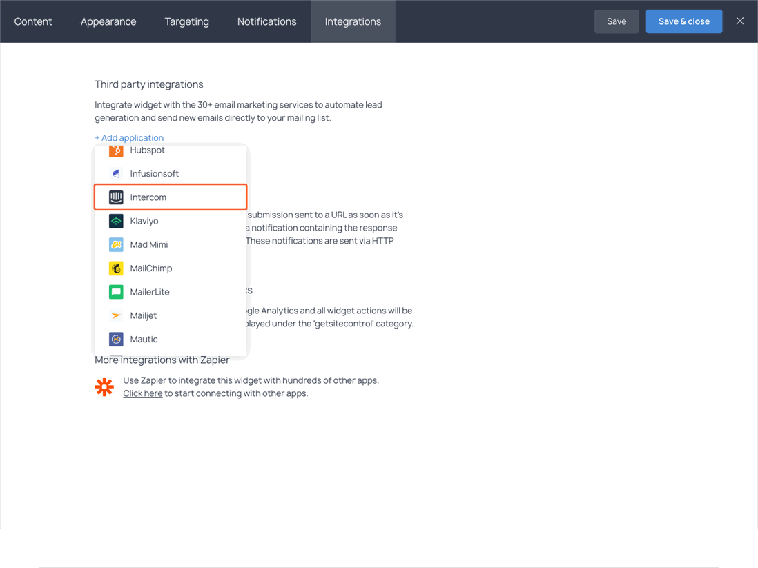Click the MailChimp monkey icon
The image size is (758, 568).
click(x=116, y=268)
